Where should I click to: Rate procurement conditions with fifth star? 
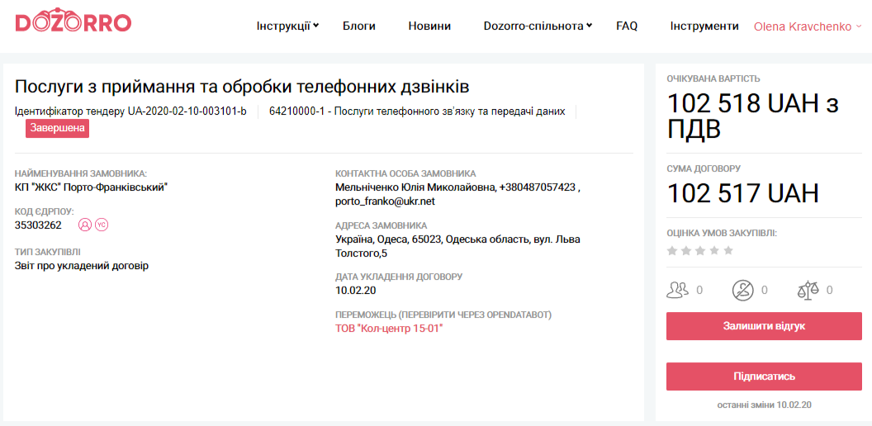point(728,251)
